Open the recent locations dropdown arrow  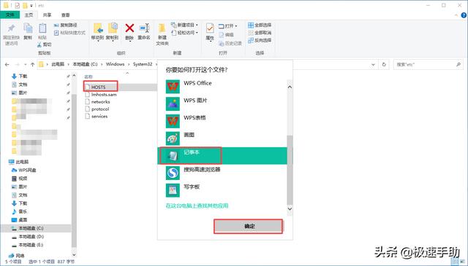coord(25,64)
